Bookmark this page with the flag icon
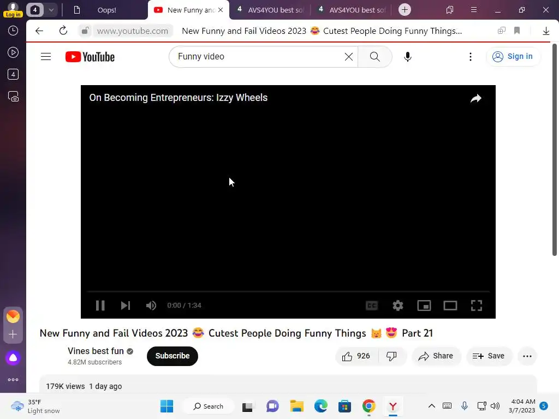 pyautogui.click(x=517, y=31)
